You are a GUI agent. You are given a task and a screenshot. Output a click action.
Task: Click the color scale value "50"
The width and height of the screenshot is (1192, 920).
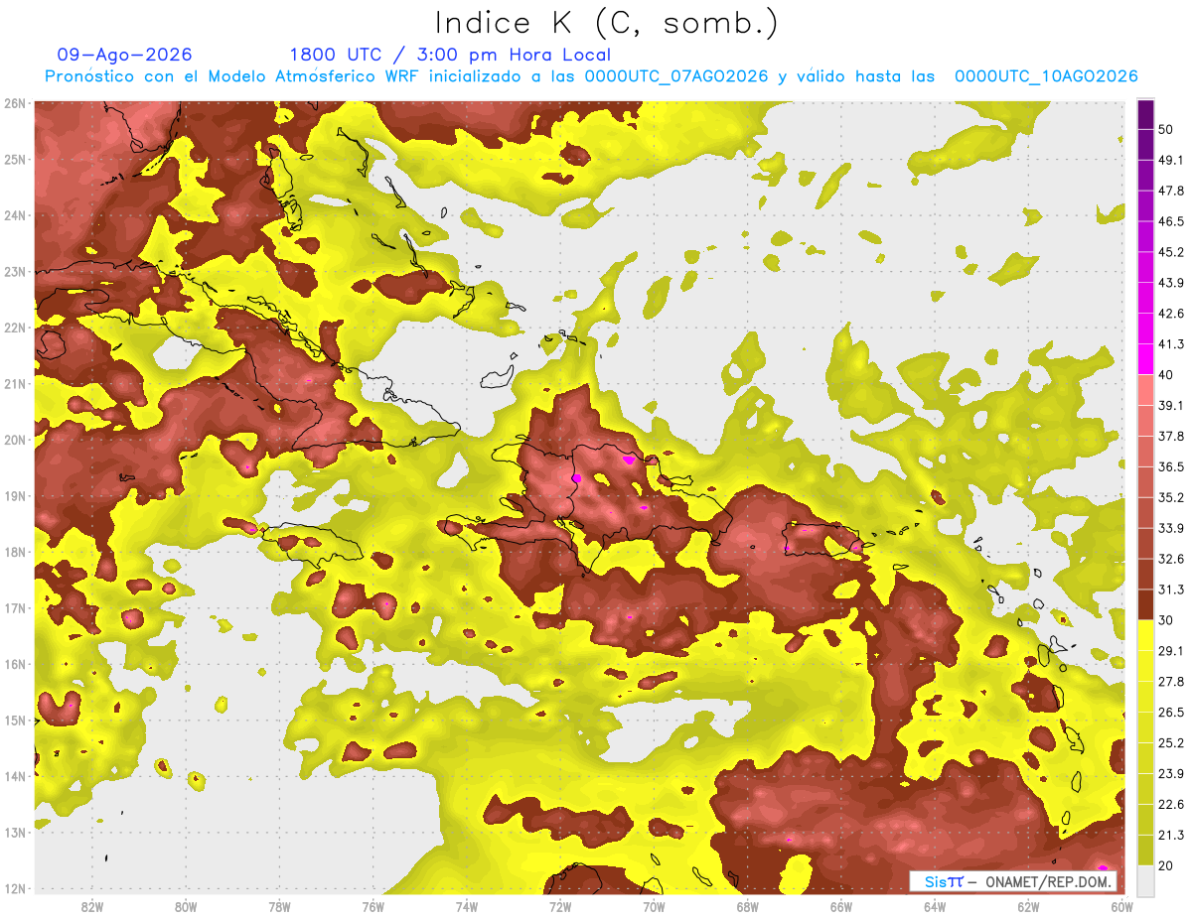pyautogui.click(x=1165, y=129)
